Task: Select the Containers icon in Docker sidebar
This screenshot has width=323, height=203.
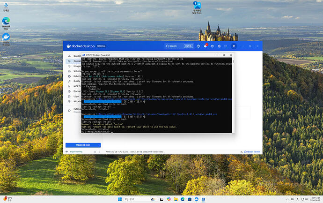Action: [x=69, y=61]
